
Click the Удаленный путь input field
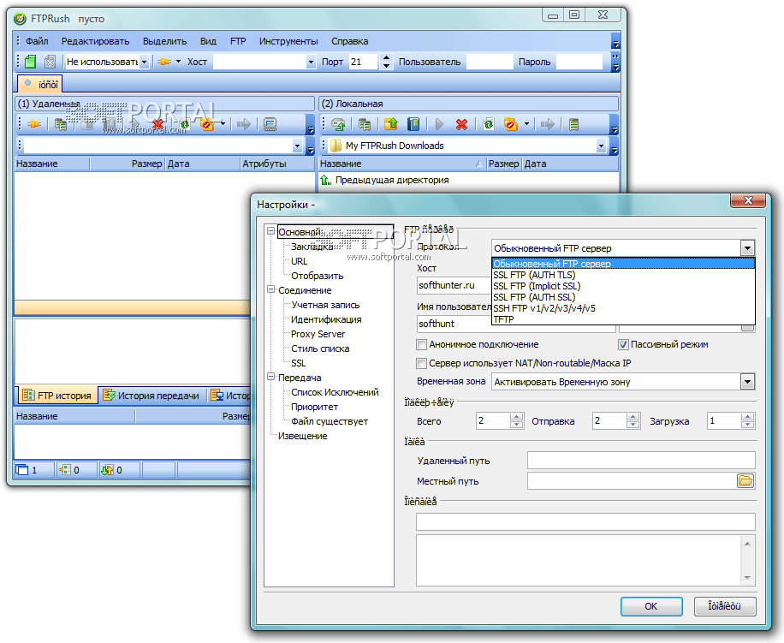coord(641,461)
